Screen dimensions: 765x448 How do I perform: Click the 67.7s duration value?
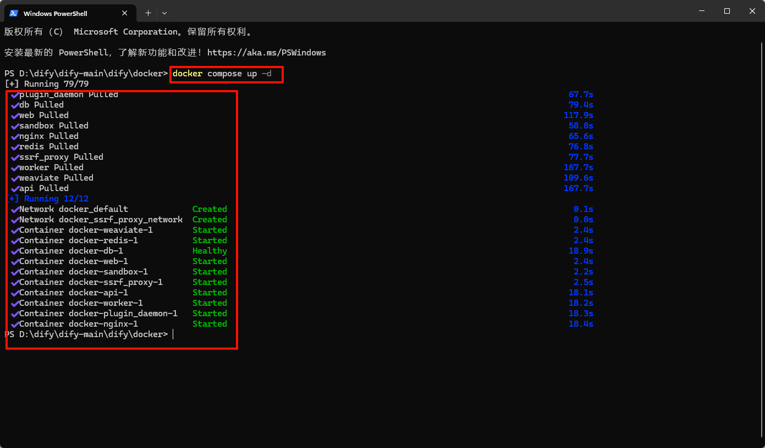pos(581,94)
